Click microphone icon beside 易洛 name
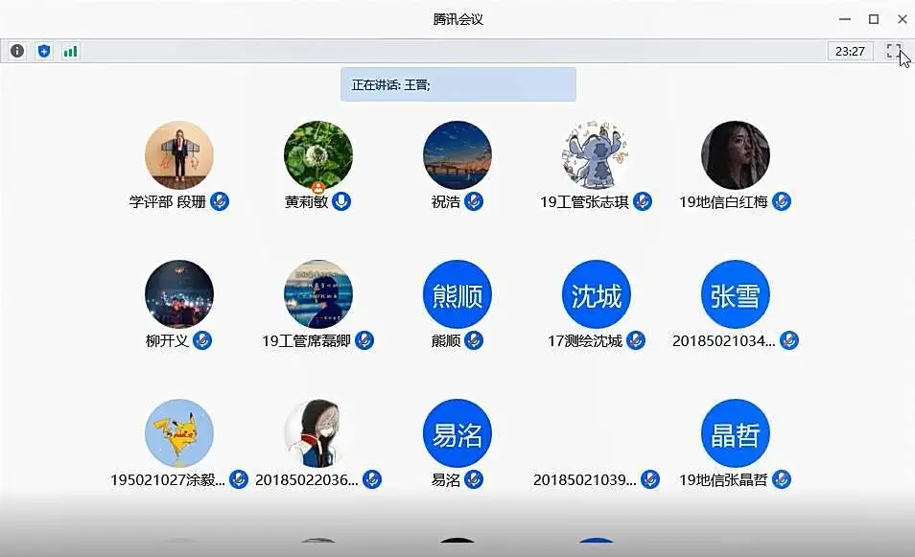 click(x=474, y=479)
